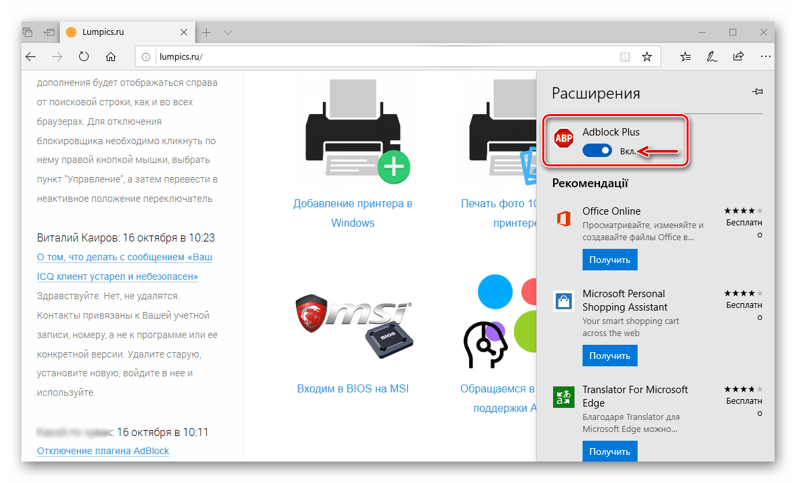Screen dimensions: 796x483
Task: Open the Edge settings and more menu
Action: (x=766, y=57)
